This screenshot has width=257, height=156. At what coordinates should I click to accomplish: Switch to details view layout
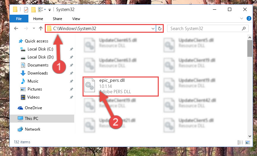240,142
